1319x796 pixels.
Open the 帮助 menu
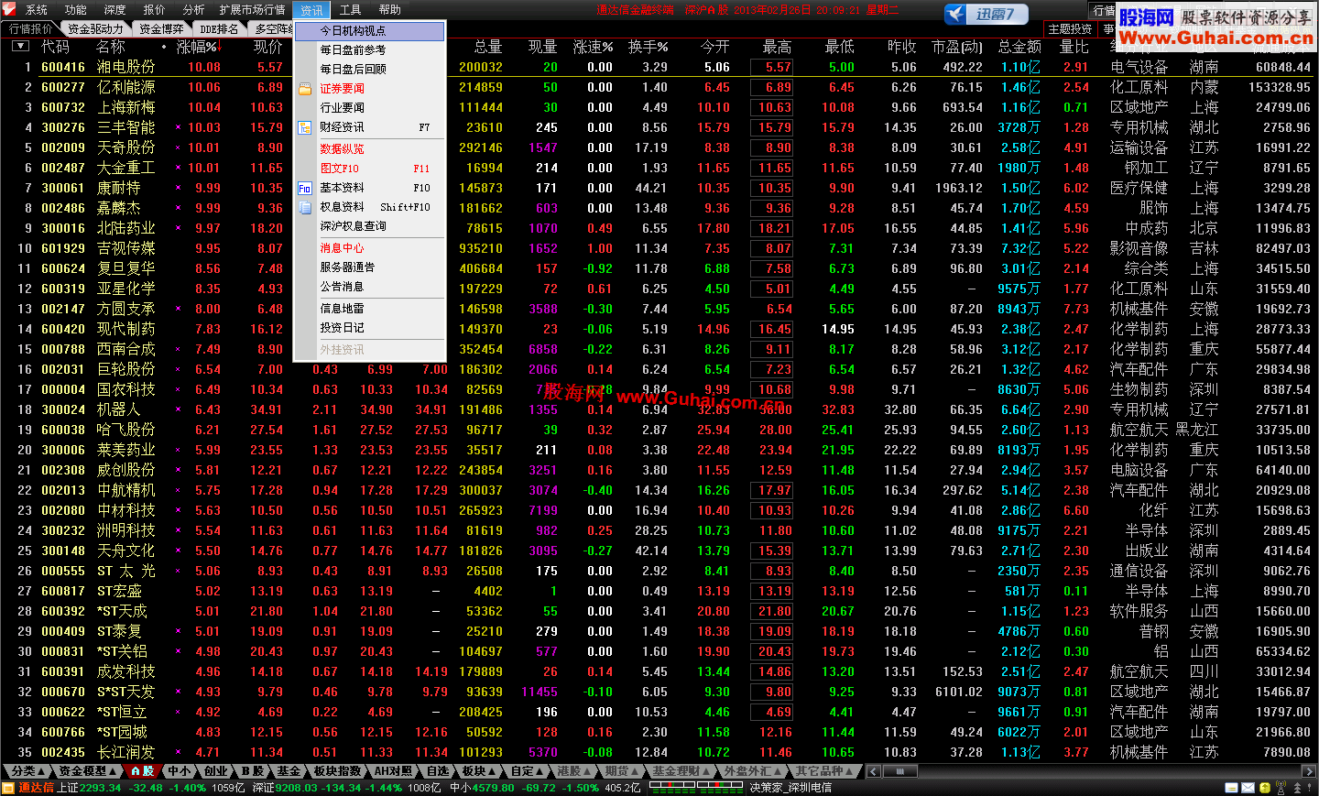(390, 10)
